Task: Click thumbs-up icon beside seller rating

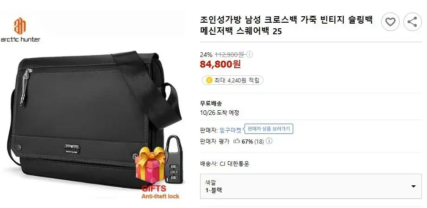Action: click(x=237, y=141)
